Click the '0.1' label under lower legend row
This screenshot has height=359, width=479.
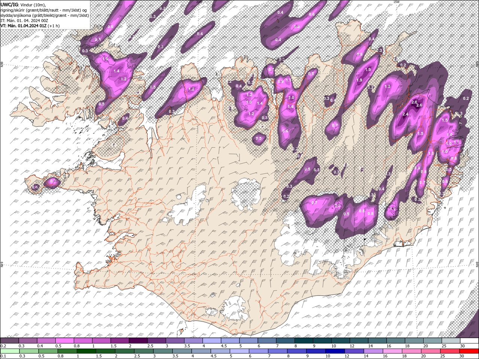point(3,356)
